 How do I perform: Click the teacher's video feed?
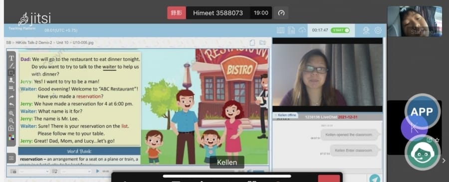327,75
